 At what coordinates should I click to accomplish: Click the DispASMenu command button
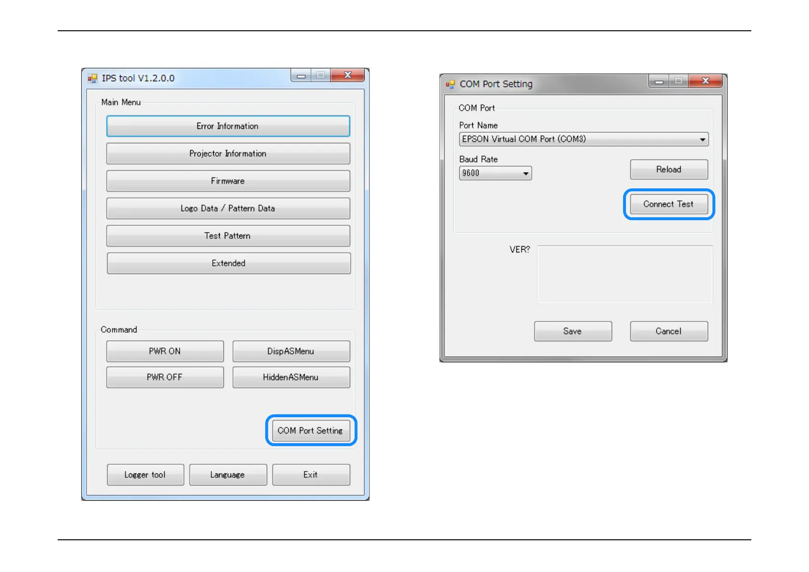tap(291, 351)
